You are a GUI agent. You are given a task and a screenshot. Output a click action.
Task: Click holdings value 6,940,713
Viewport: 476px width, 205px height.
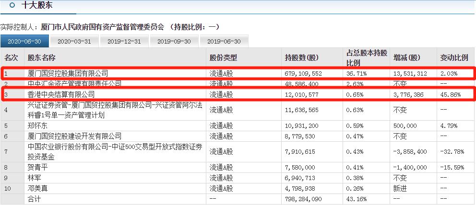(x=300, y=178)
